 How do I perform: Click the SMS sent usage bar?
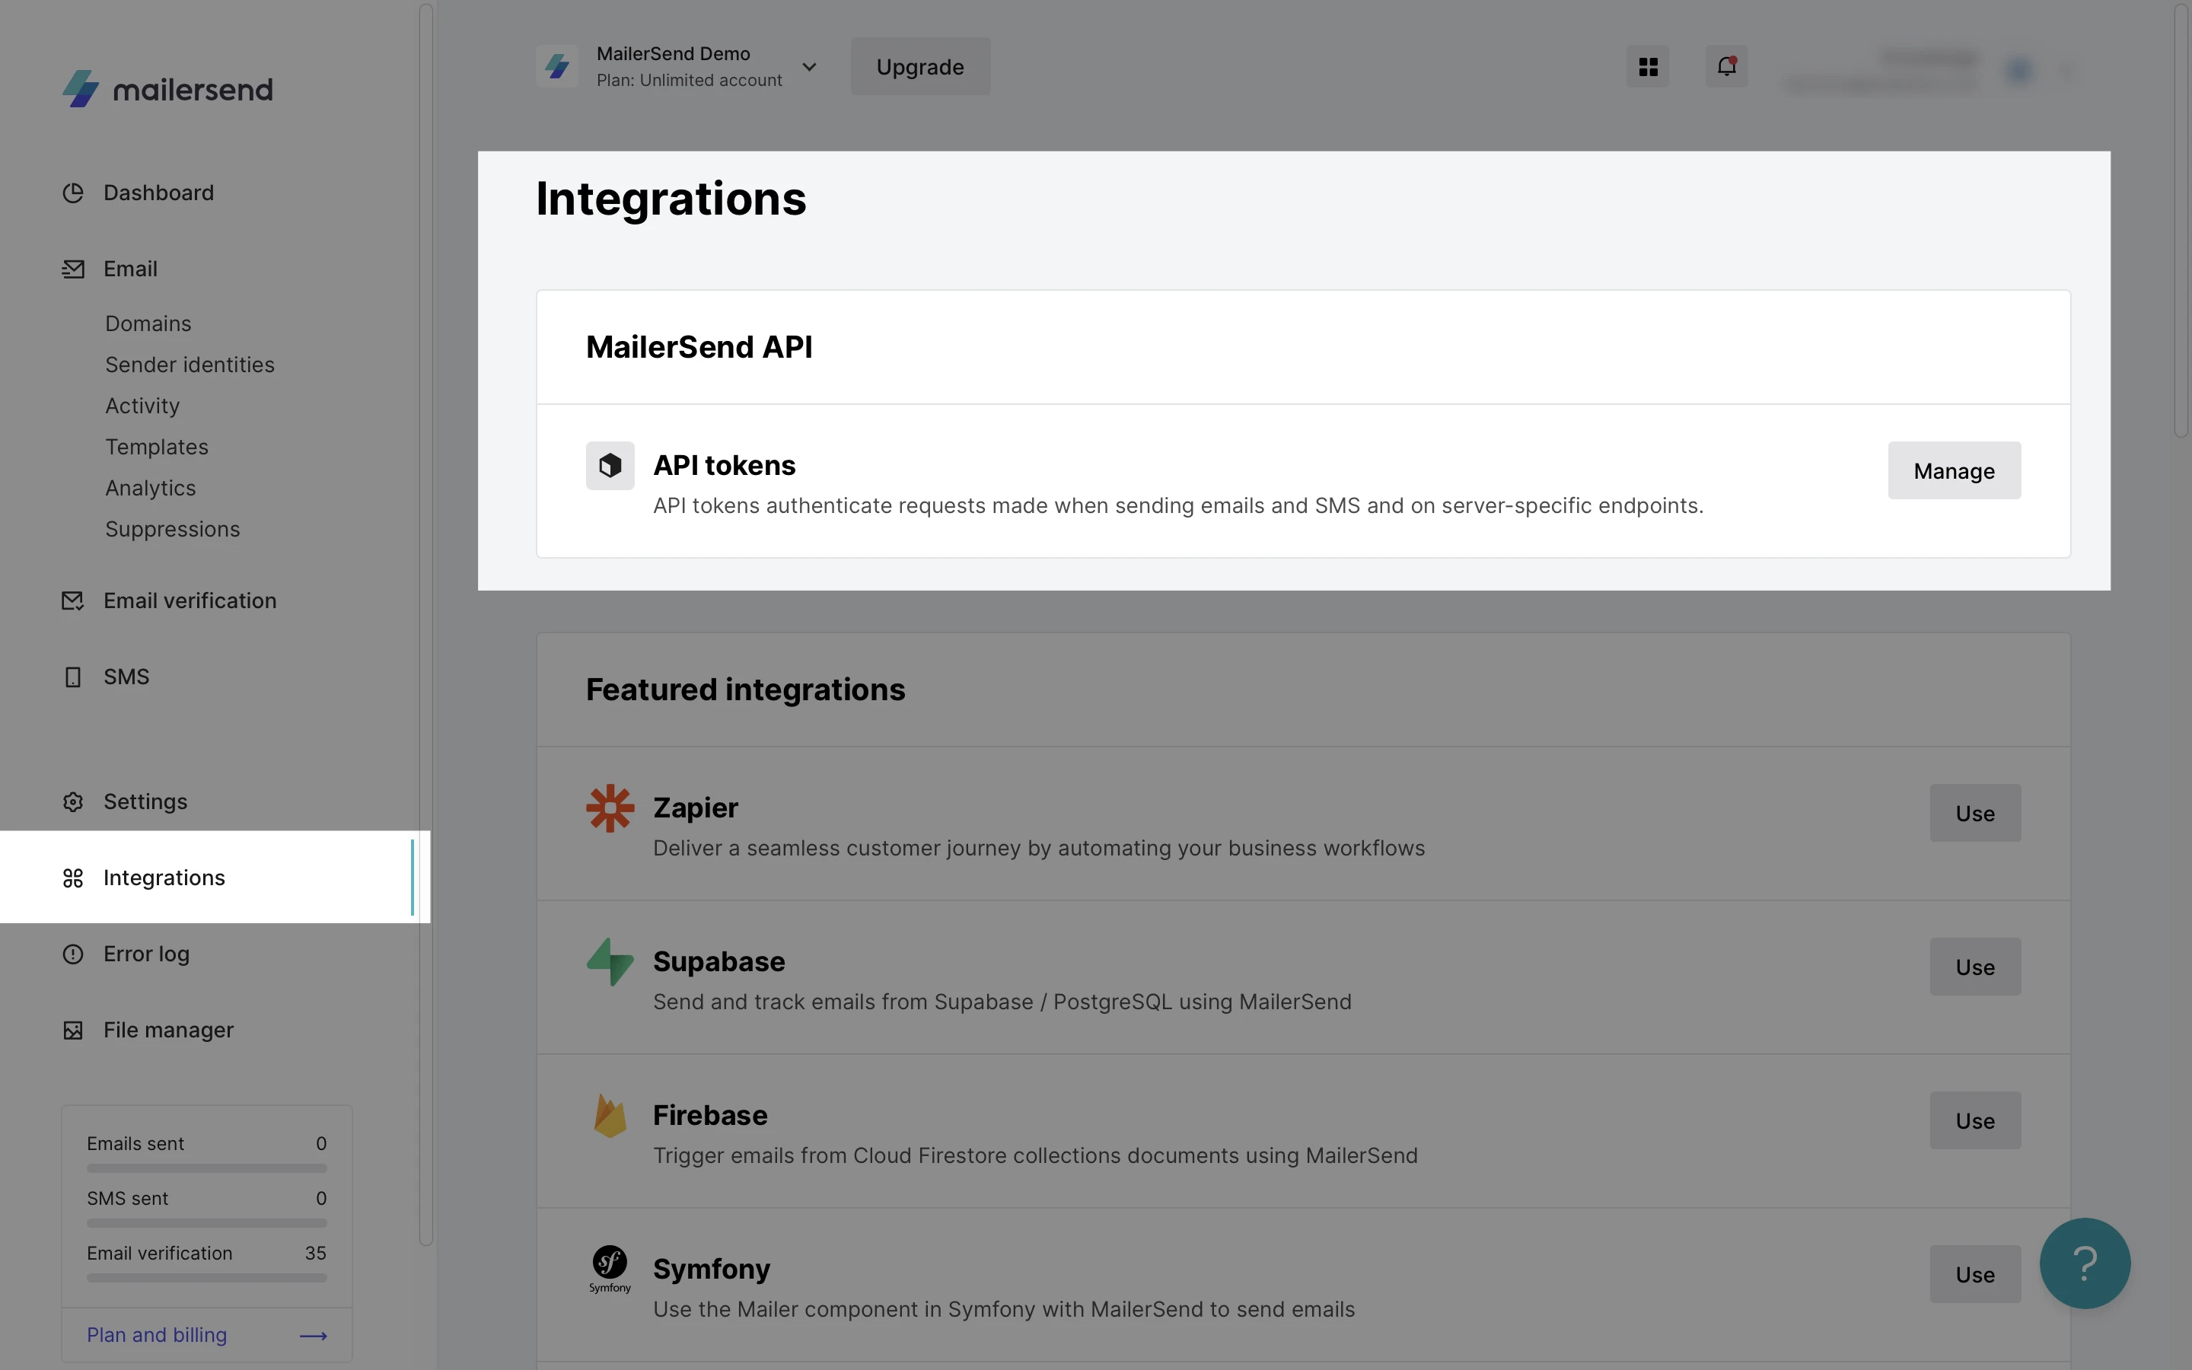coord(206,1223)
